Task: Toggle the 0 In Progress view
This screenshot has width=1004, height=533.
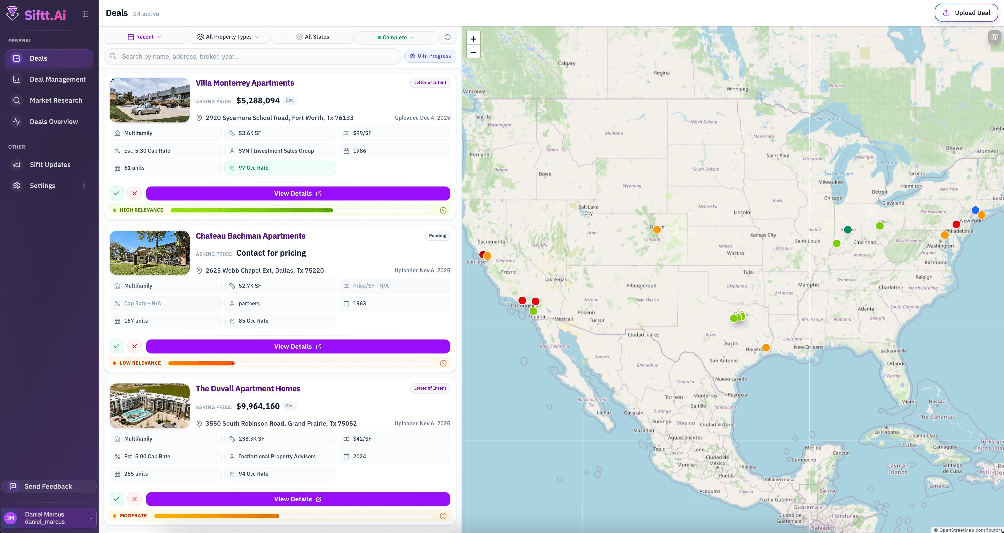Action: coord(430,56)
